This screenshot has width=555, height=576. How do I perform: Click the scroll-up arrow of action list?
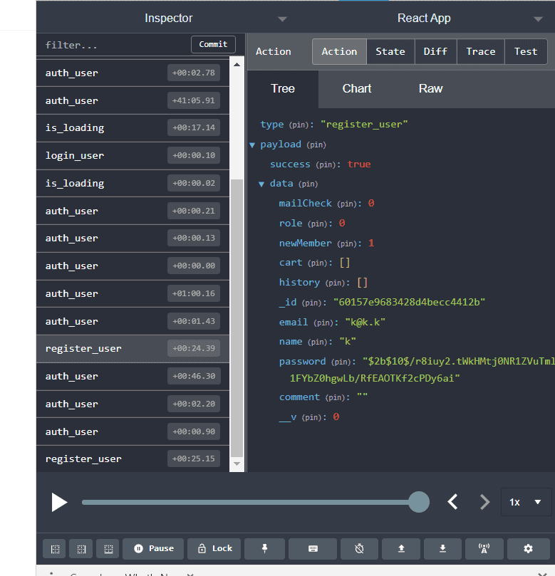pos(237,65)
